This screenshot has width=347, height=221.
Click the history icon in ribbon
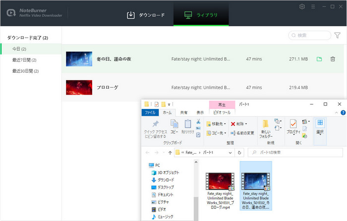pos(305,136)
